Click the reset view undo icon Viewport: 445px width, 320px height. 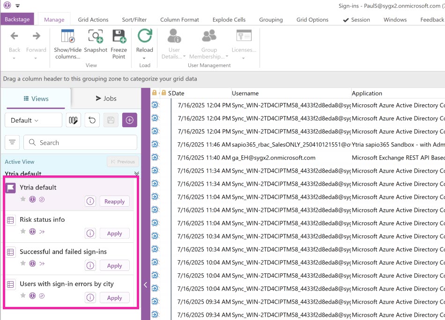[x=92, y=120]
